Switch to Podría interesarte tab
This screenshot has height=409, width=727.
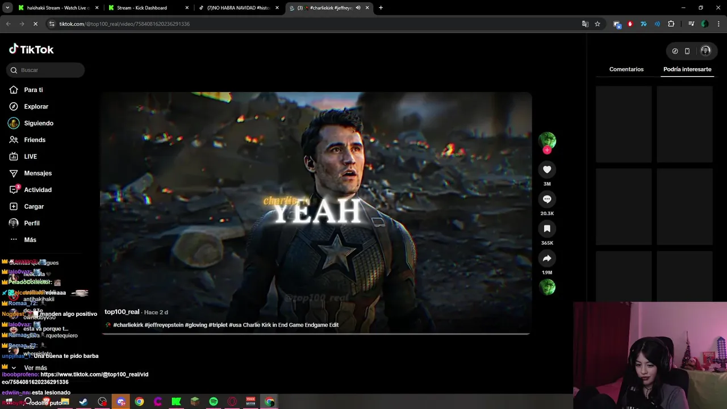pyautogui.click(x=687, y=69)
